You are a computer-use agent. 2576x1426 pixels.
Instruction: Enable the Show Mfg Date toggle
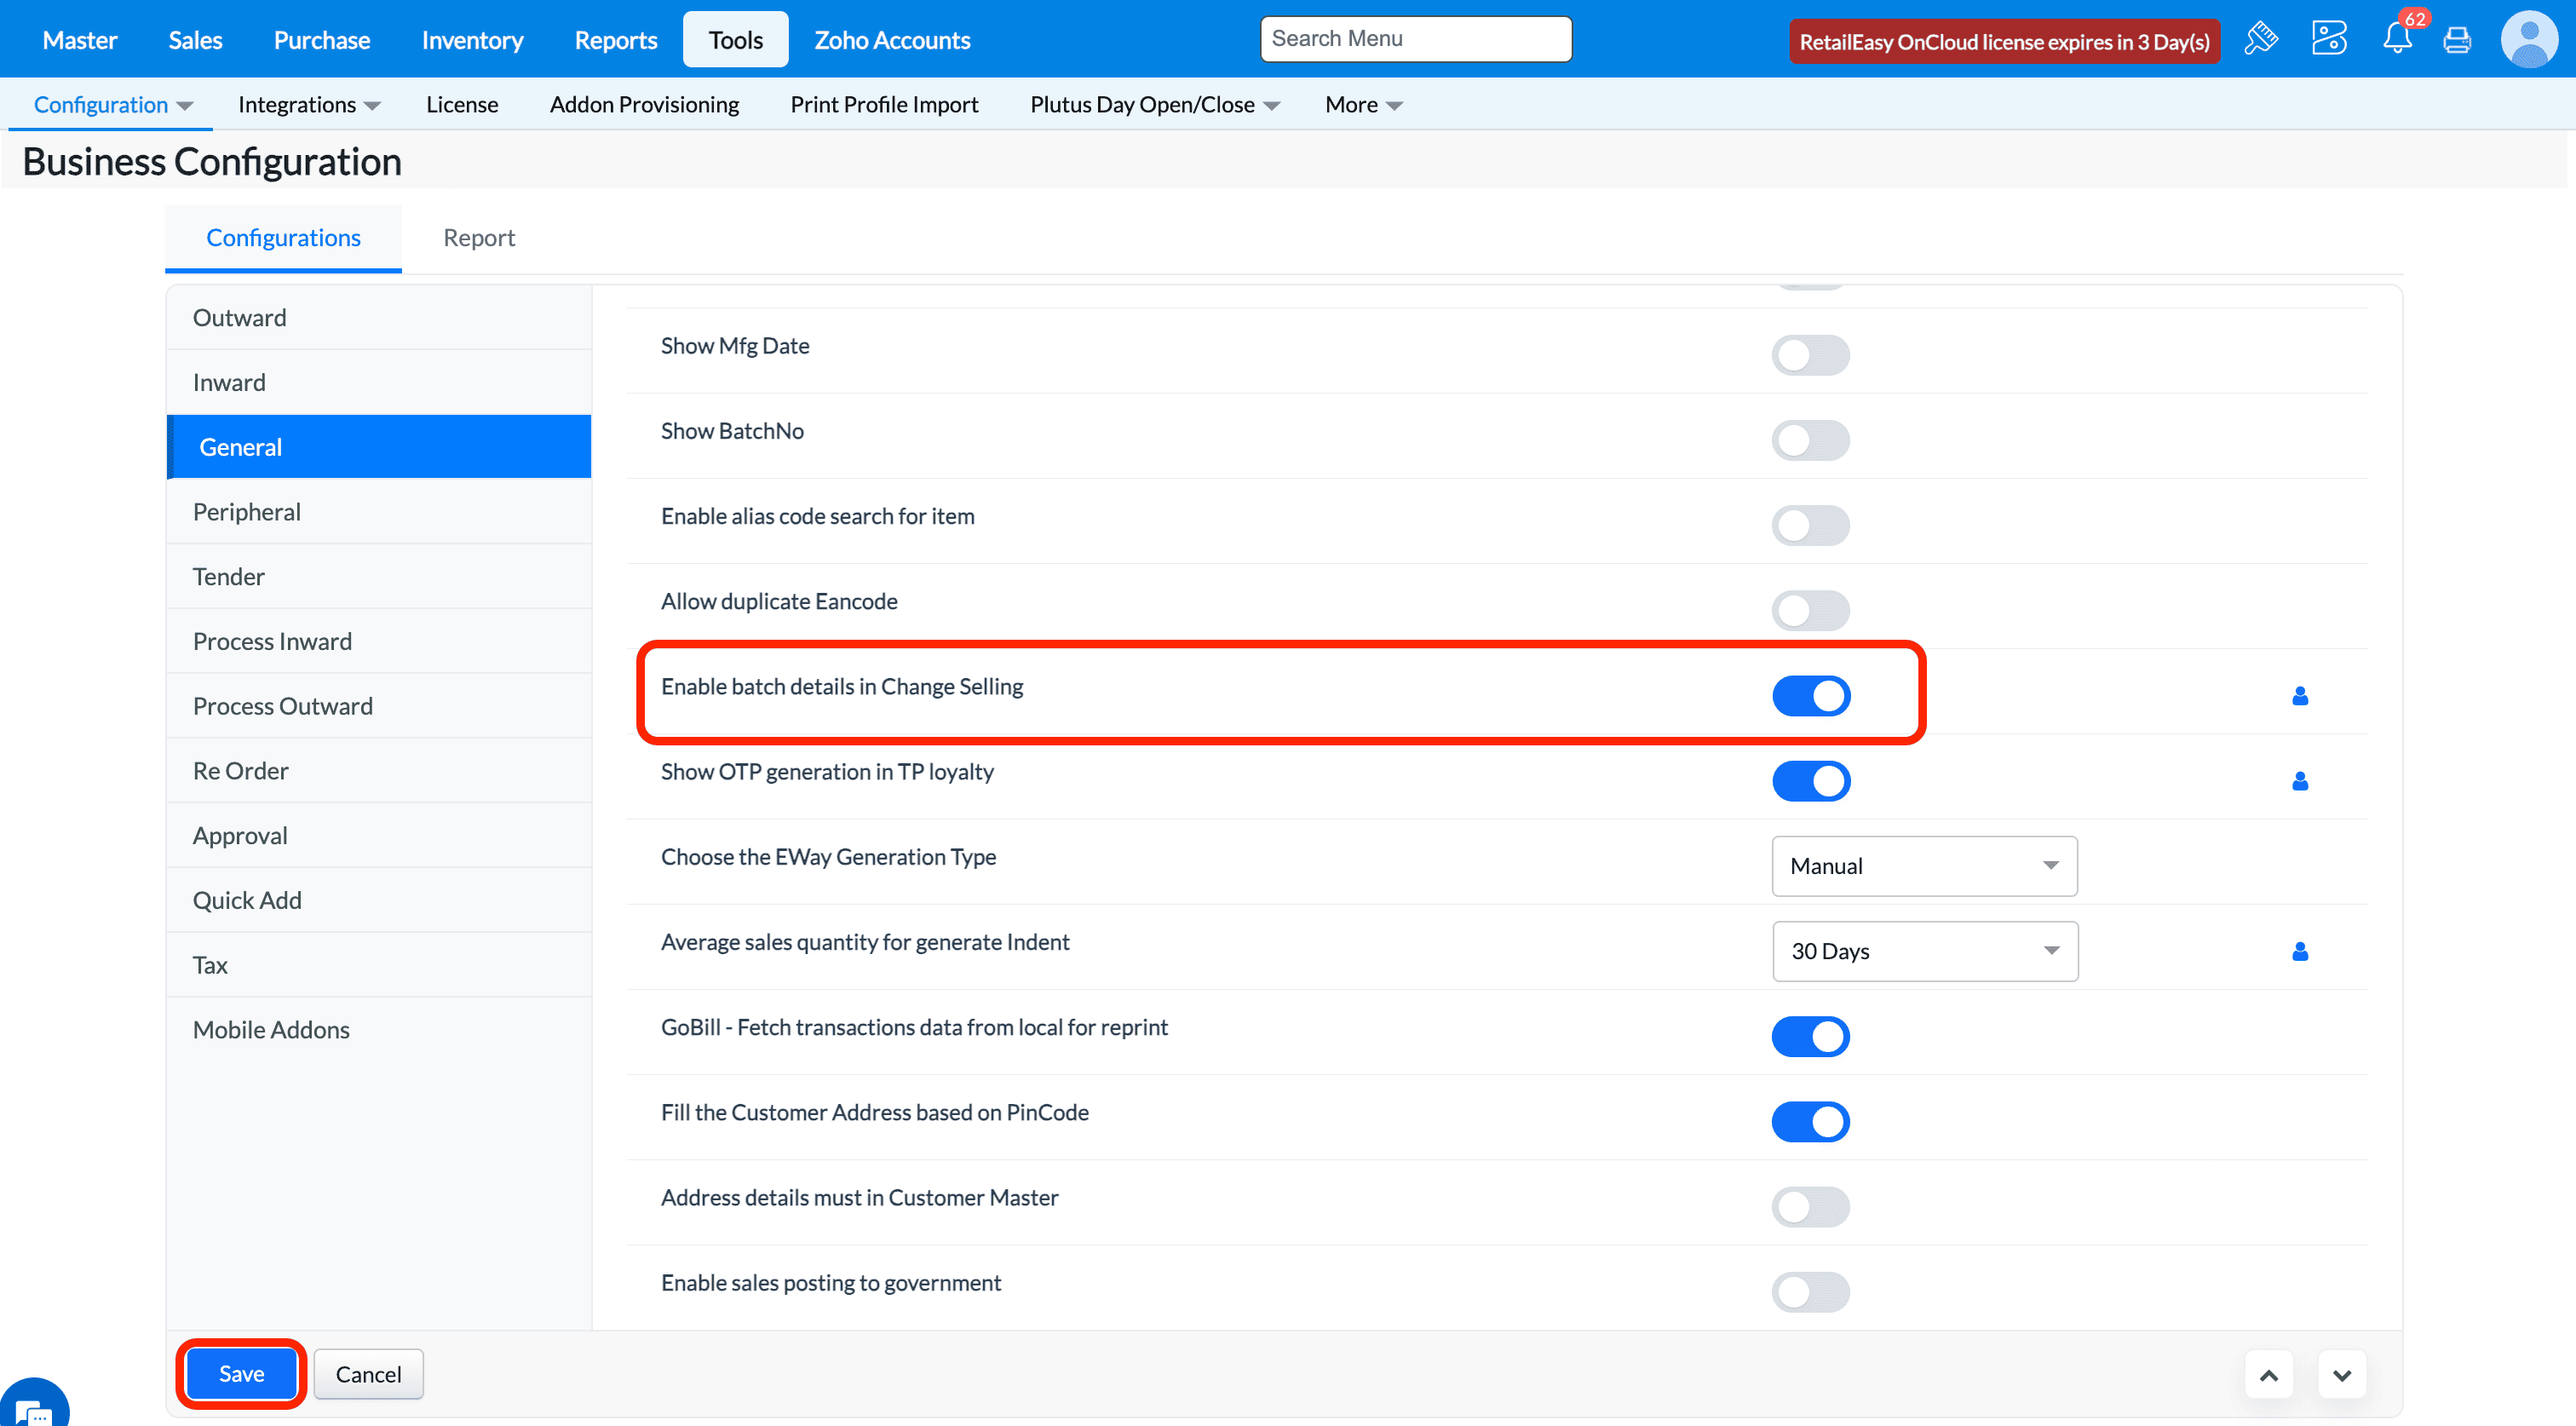[x=1810, y=355]
